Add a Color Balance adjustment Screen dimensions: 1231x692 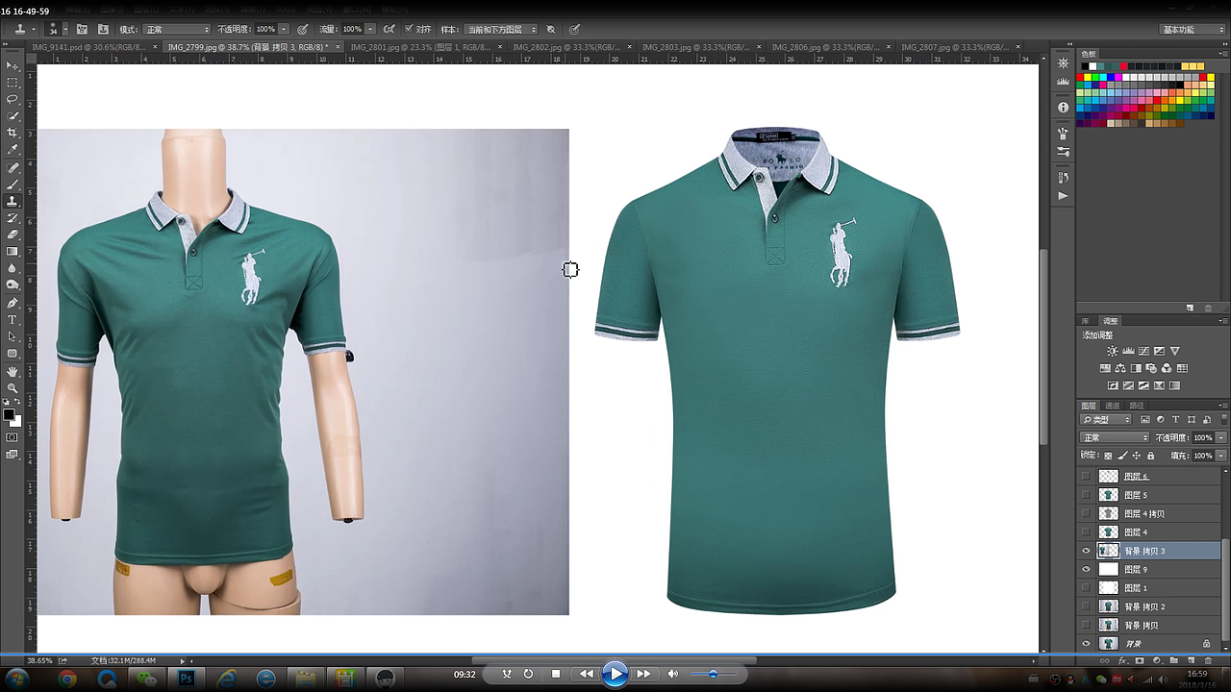tap(1120, 368)
